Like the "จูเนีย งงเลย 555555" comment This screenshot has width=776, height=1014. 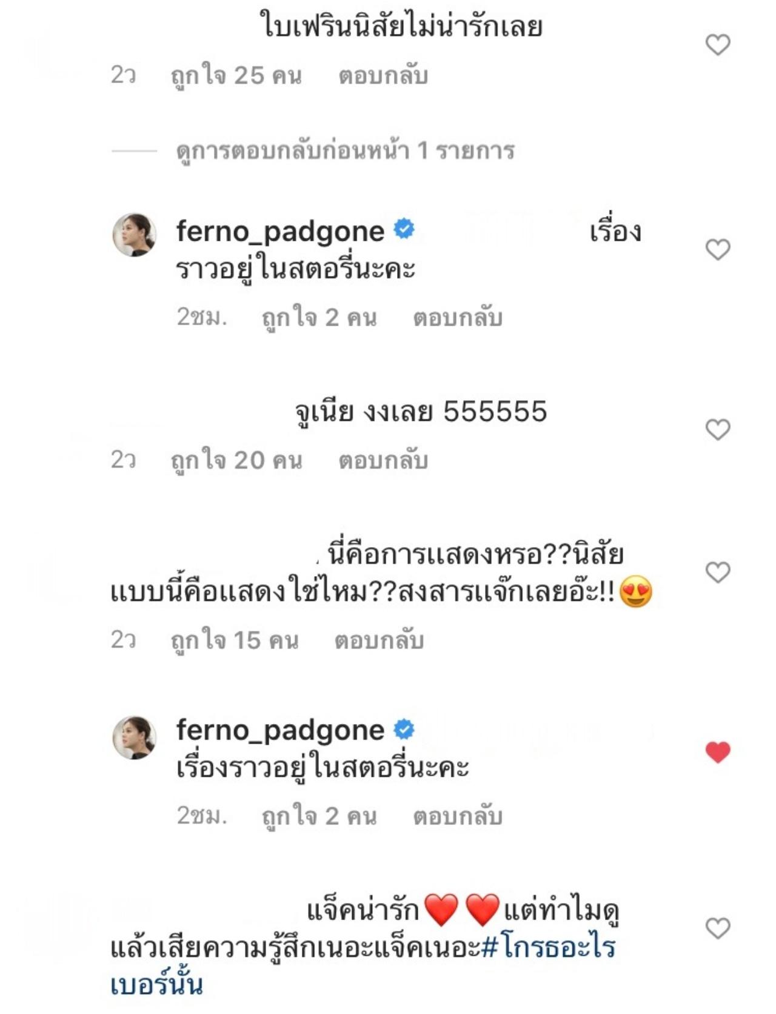(718, 429)
